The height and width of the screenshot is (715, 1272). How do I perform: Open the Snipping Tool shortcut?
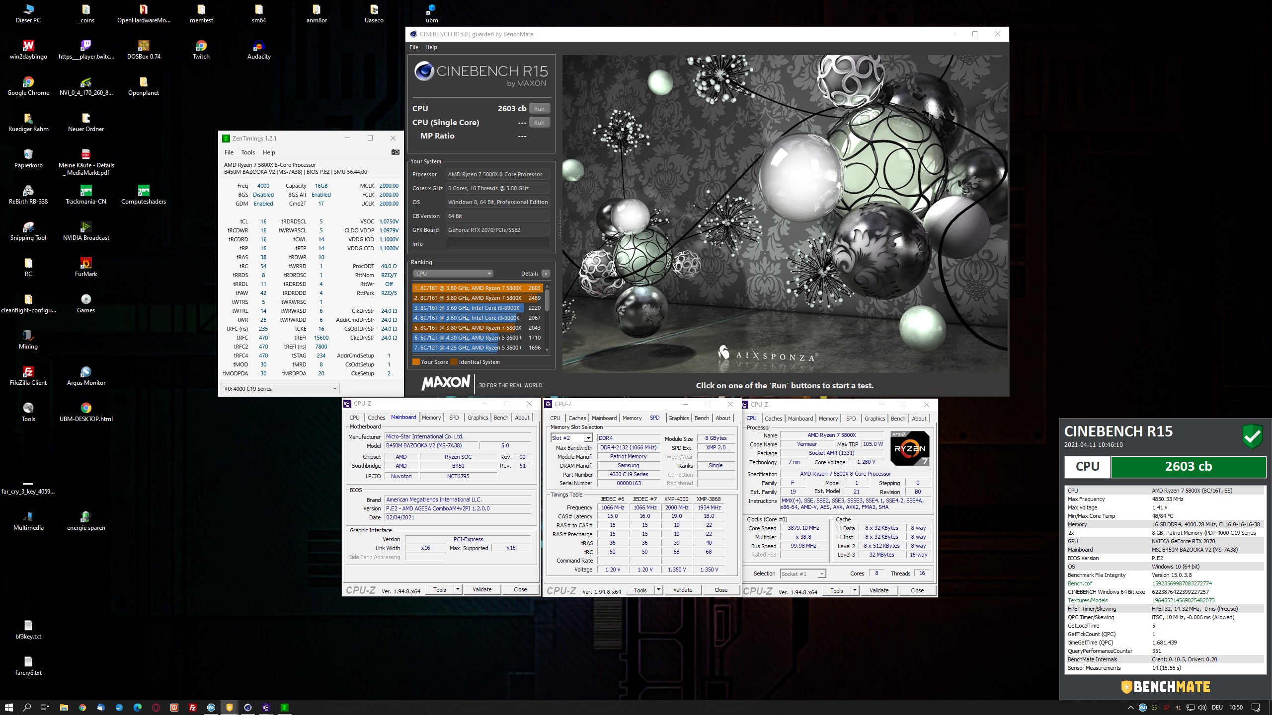28,231
